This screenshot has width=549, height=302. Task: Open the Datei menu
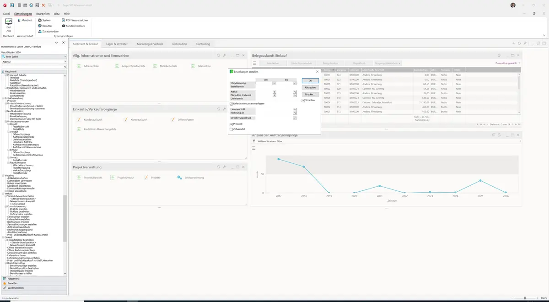(6, 14)
